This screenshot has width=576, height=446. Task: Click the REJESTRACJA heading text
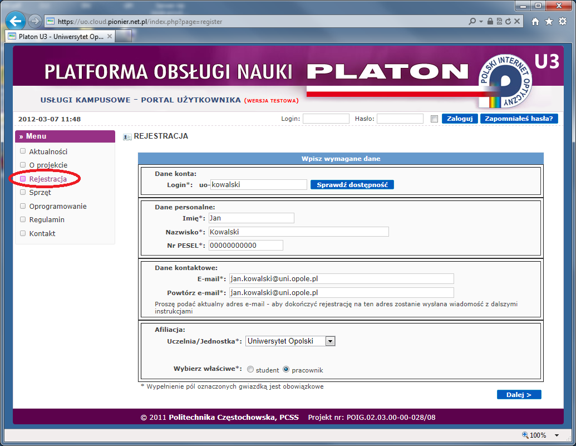(x=161, y=136)
